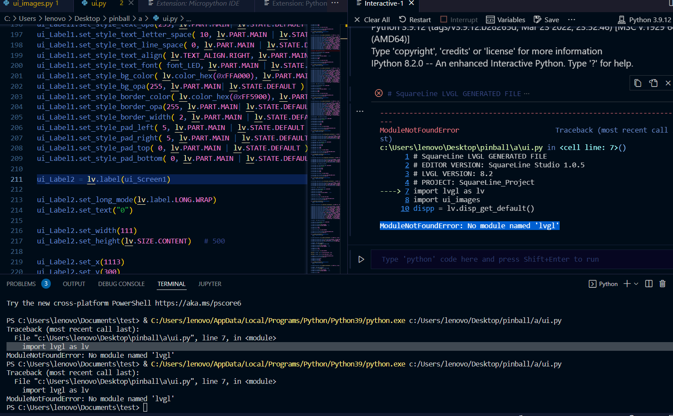Clear all interactive window output
Image resolution: width=673 pixels, height=416 pixels.
pos(372,20)
